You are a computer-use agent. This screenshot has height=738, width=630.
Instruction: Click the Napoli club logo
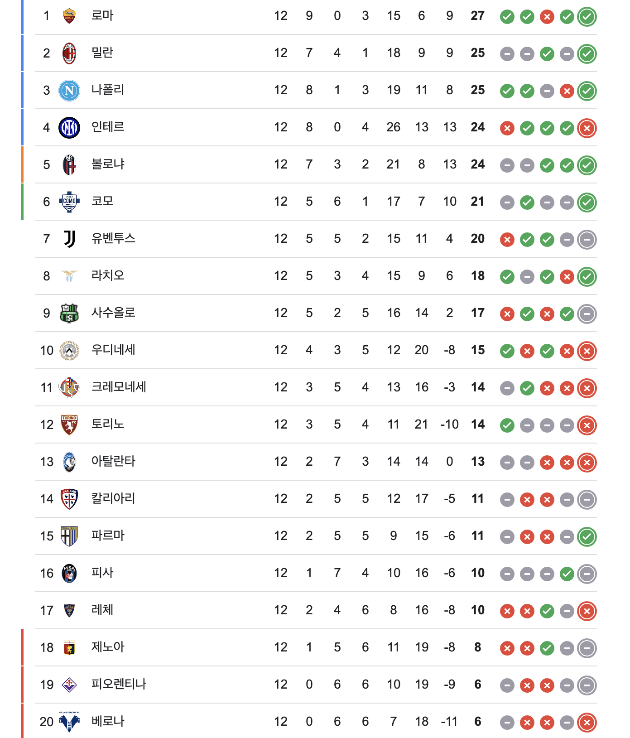[69, 91]
